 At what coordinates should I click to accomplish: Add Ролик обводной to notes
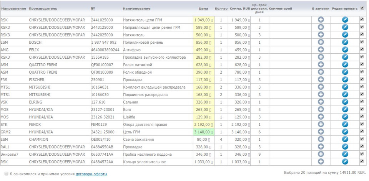click(321, 72)
